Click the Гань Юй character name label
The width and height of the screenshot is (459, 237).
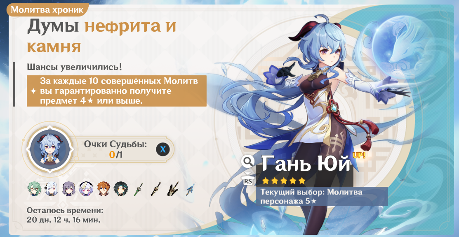pyautogui.click(x=306, y=163)
